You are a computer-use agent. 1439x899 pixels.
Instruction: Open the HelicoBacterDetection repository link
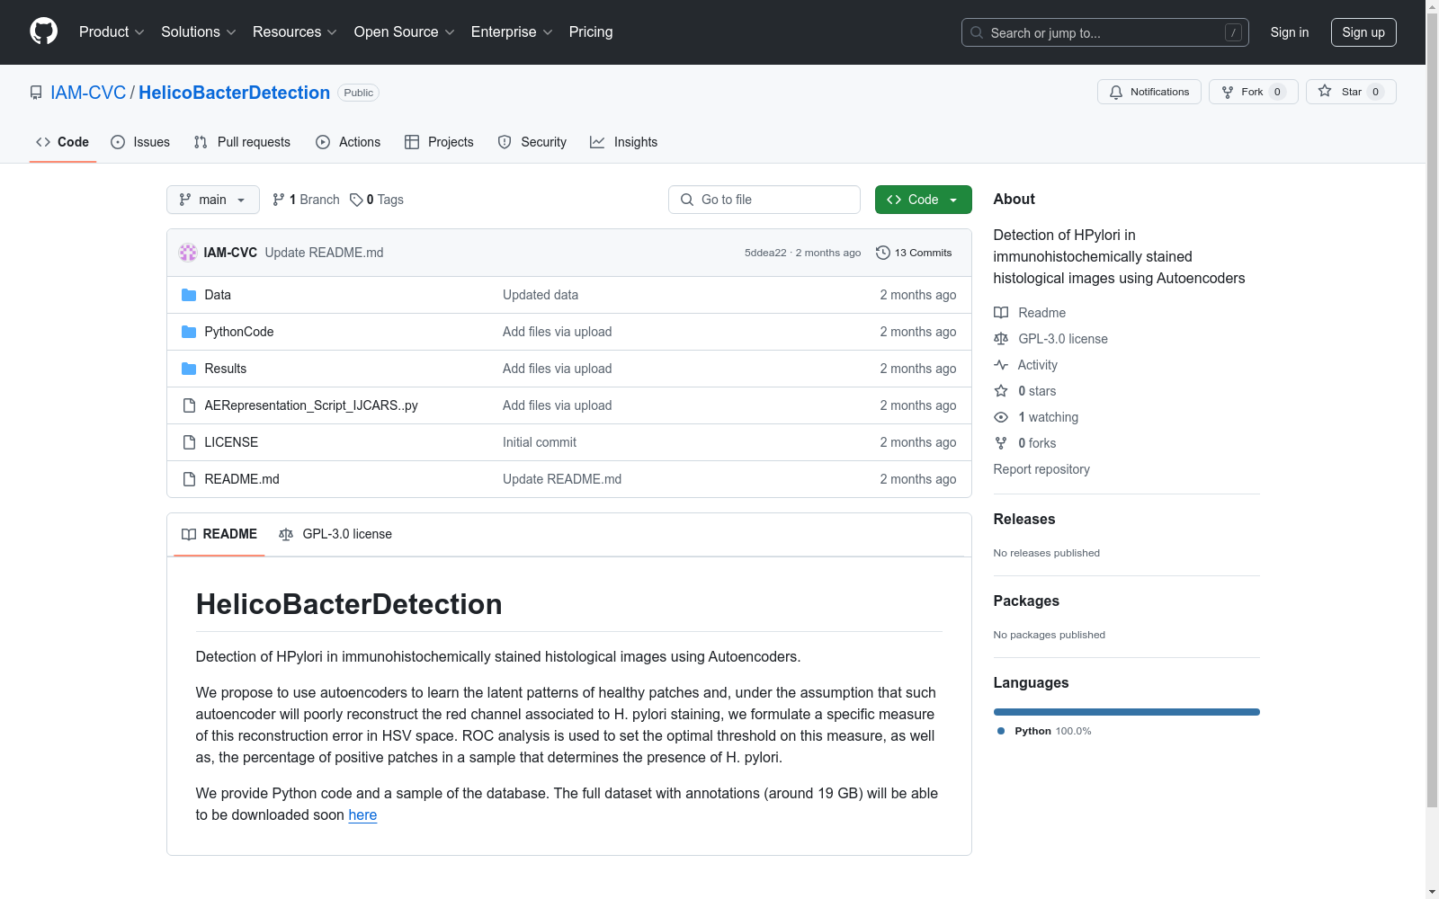[234, 93]
